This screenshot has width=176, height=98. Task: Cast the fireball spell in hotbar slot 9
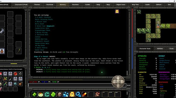point(85,94)
